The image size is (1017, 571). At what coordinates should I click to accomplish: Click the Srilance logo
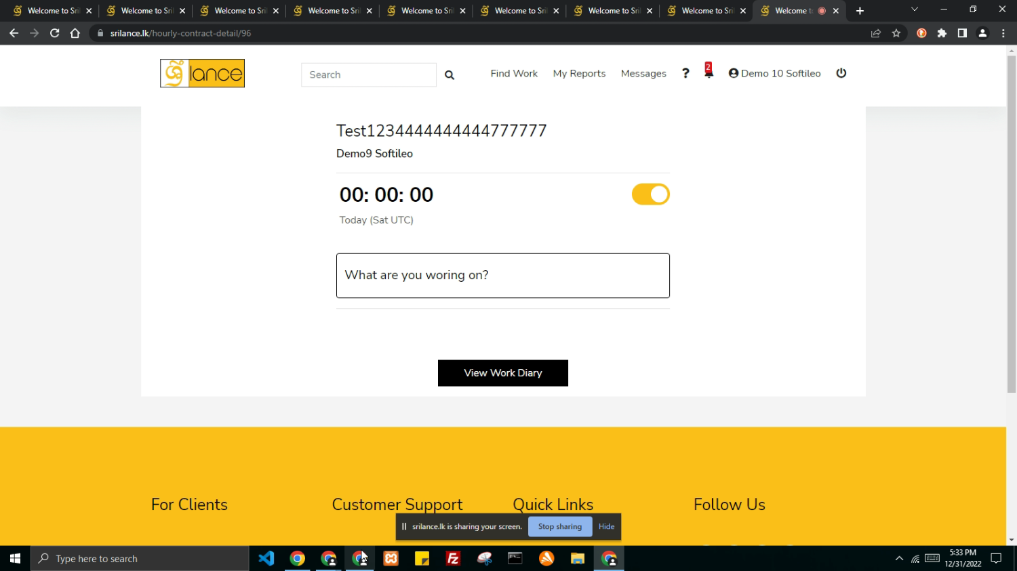click(x=202, y=74)
